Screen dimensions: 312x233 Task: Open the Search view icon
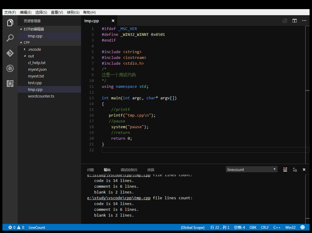pos(10,38)
